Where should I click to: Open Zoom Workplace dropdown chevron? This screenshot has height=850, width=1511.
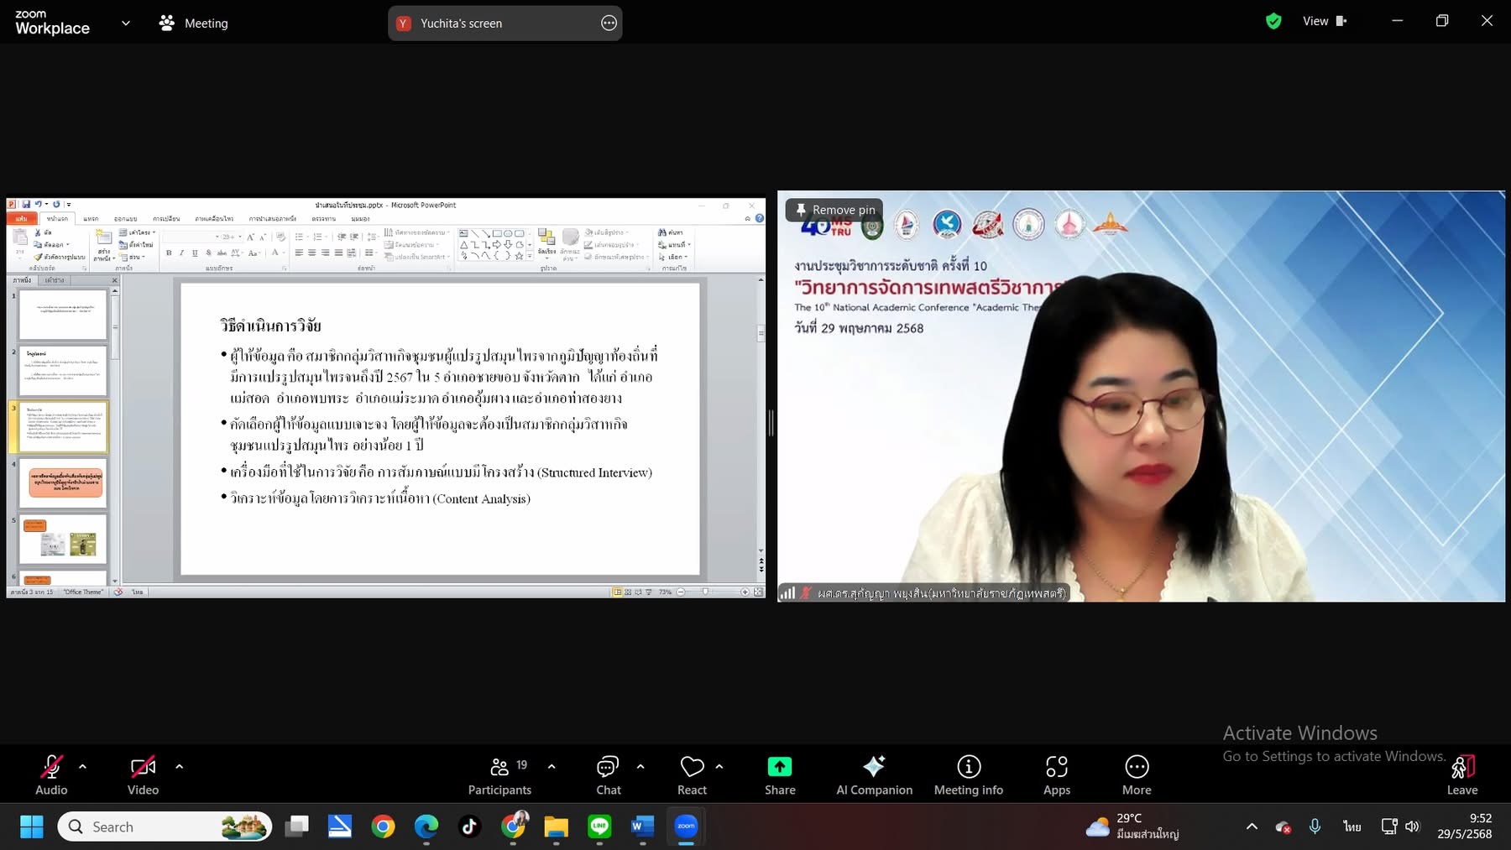pos(126,23)
